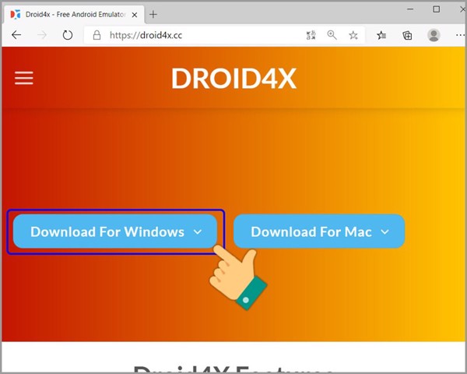Screen dimensions: 467x374
Task: Close the Droid4x tab
Action: pyautogui.click(x=135, y=15)
